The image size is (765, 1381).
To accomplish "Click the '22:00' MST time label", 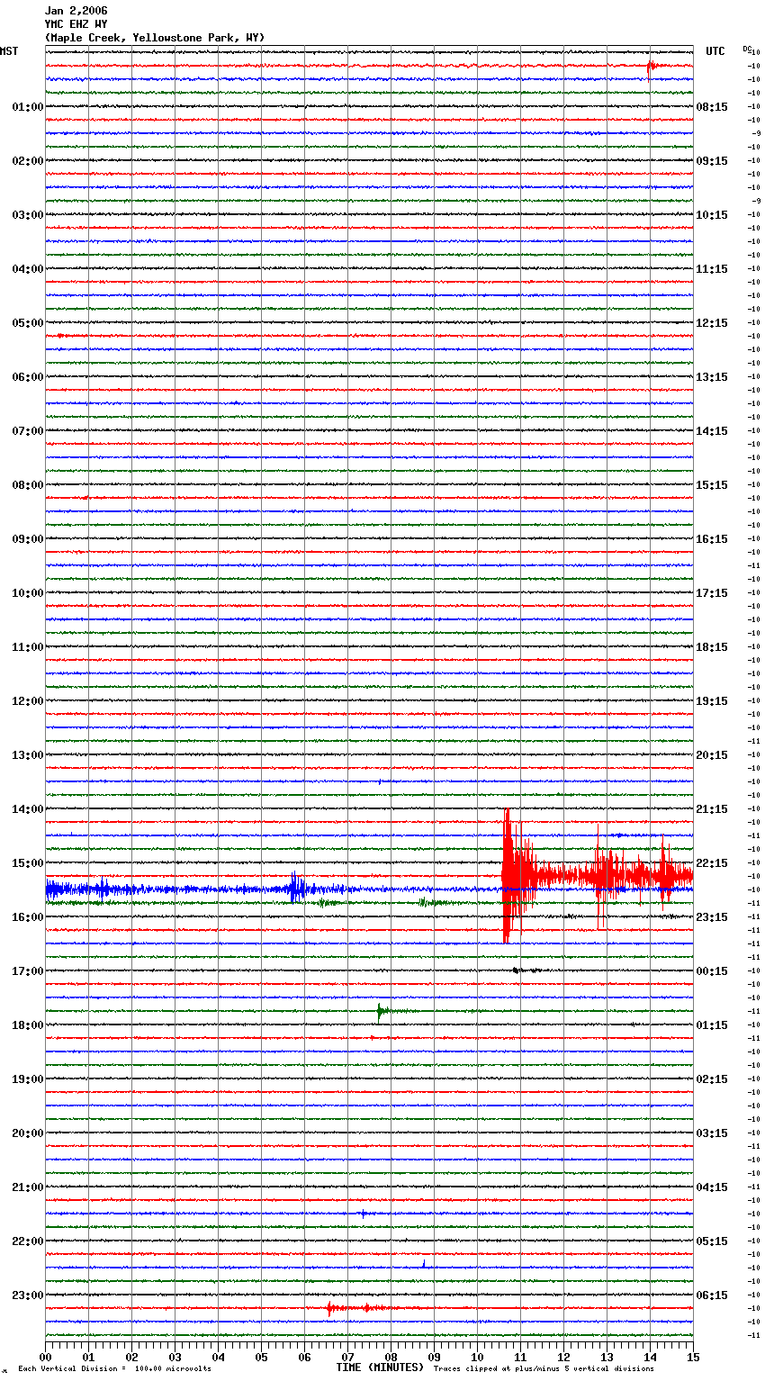I will coord(28,1241).
